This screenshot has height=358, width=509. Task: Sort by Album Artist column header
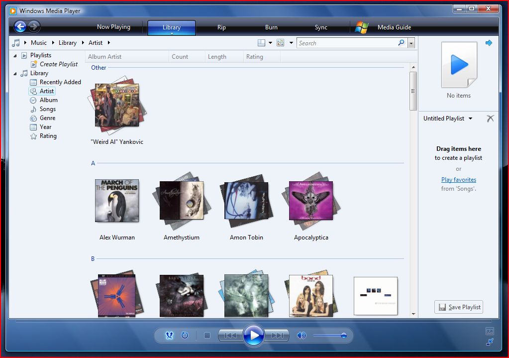tap(127, 57)
